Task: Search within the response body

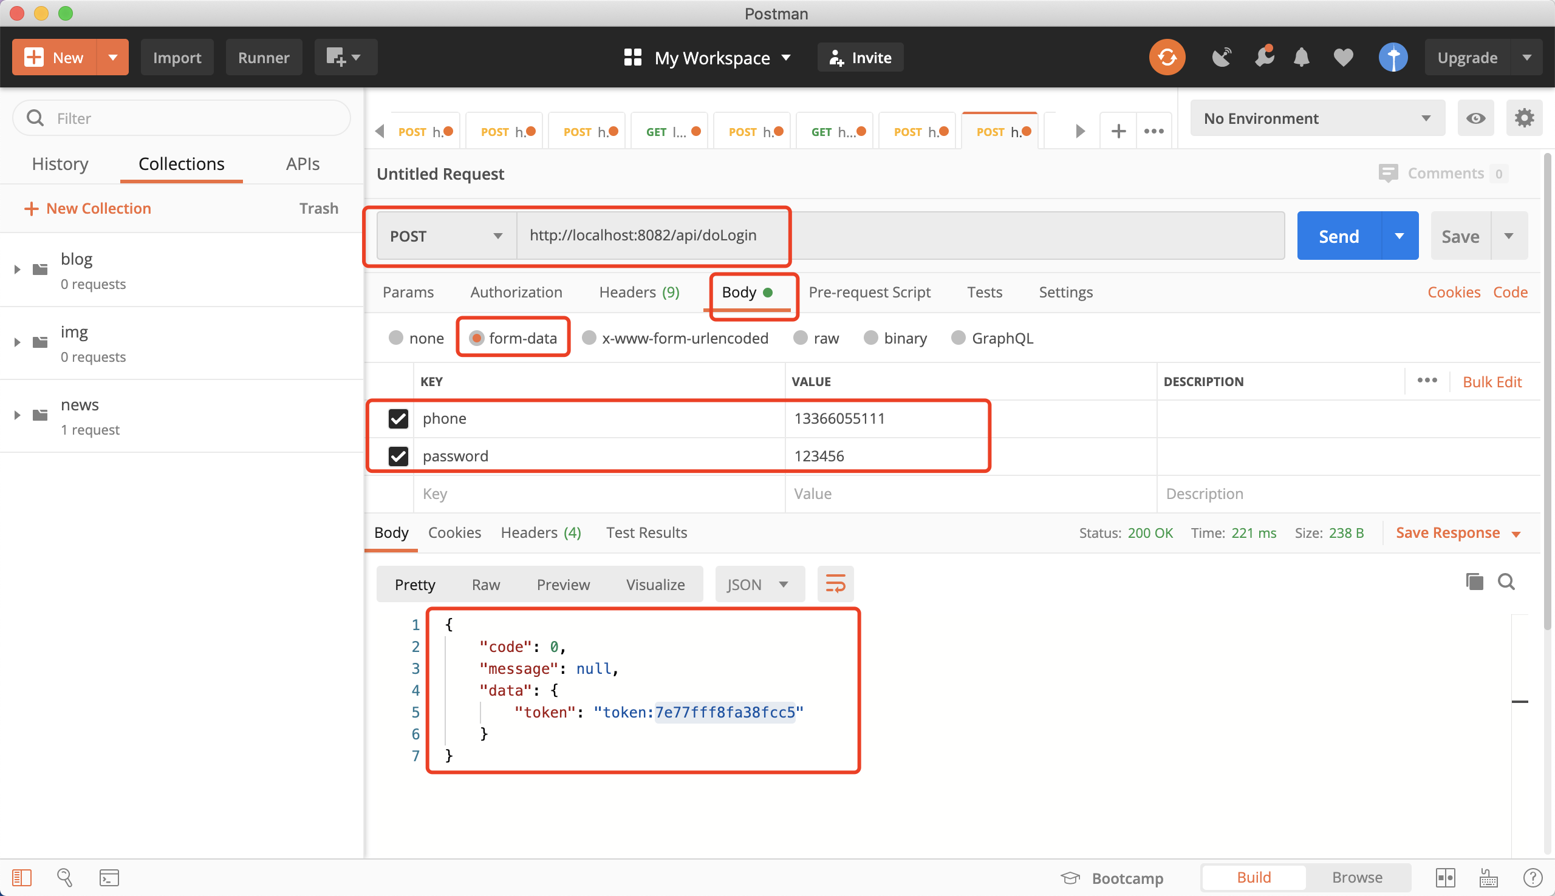Action: pos(1506,582)
